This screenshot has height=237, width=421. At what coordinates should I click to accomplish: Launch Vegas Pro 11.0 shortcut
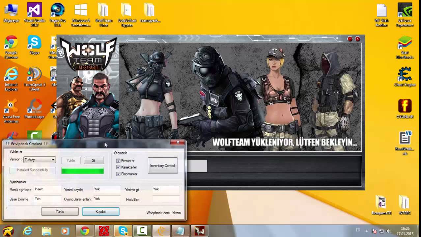(57, 15)
